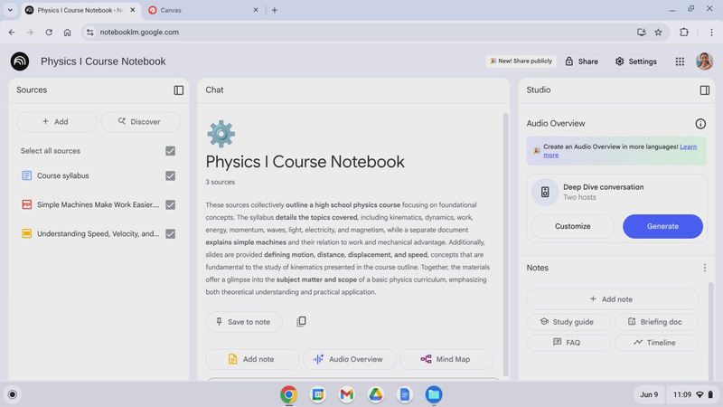The height and width of the screenshot is (407, 723).
Task: Open the browser extensions icon
Action: coord(684,32)
